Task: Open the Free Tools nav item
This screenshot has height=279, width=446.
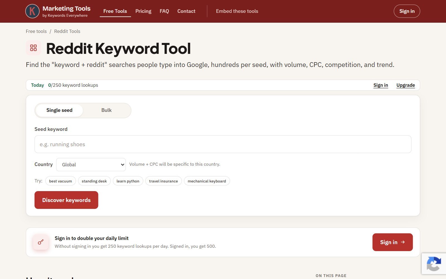Action: (115, 11)
